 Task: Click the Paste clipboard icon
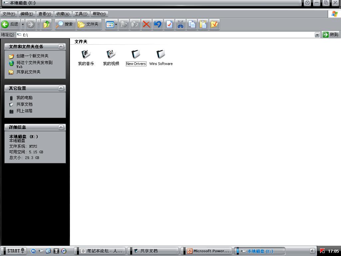(x=203, y=24)
